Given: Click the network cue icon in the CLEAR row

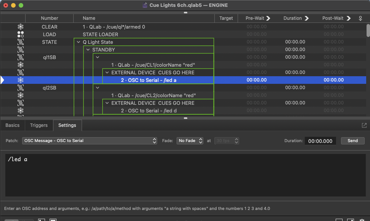Looking at the screenshot, I should (21, 27).
